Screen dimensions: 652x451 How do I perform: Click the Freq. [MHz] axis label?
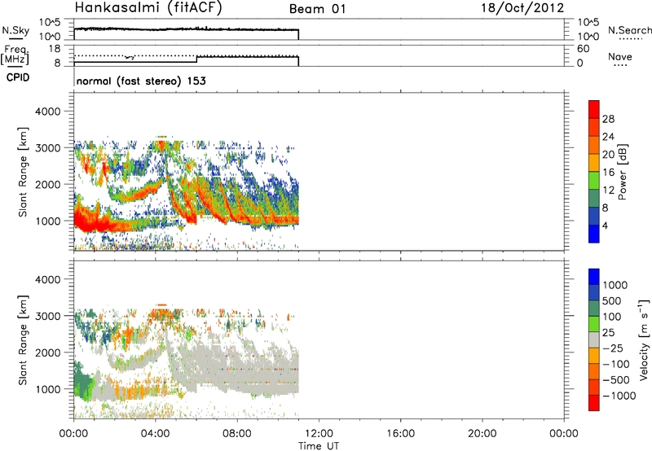[x=15, y=55]
